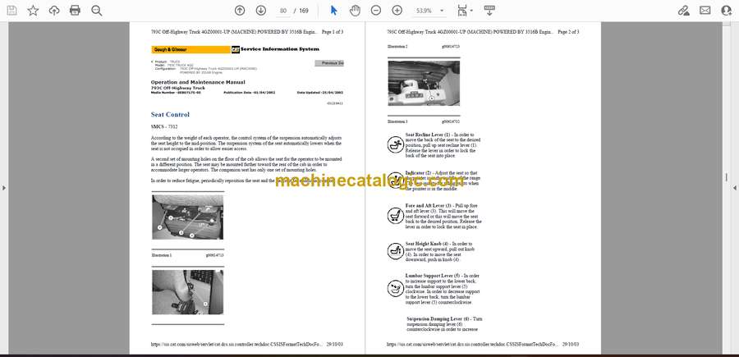Go to next page
This screenshot has height=357, width=739.
[x=260, y=11]
